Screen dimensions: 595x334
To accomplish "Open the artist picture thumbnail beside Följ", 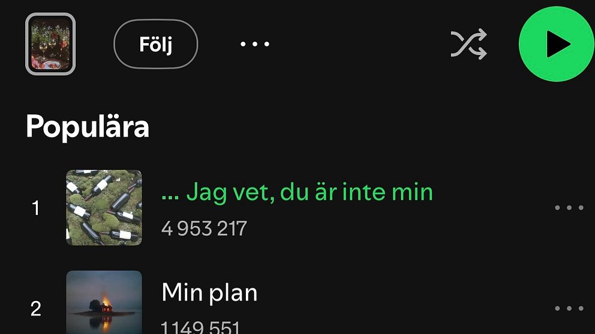I will tap(50, 44).
